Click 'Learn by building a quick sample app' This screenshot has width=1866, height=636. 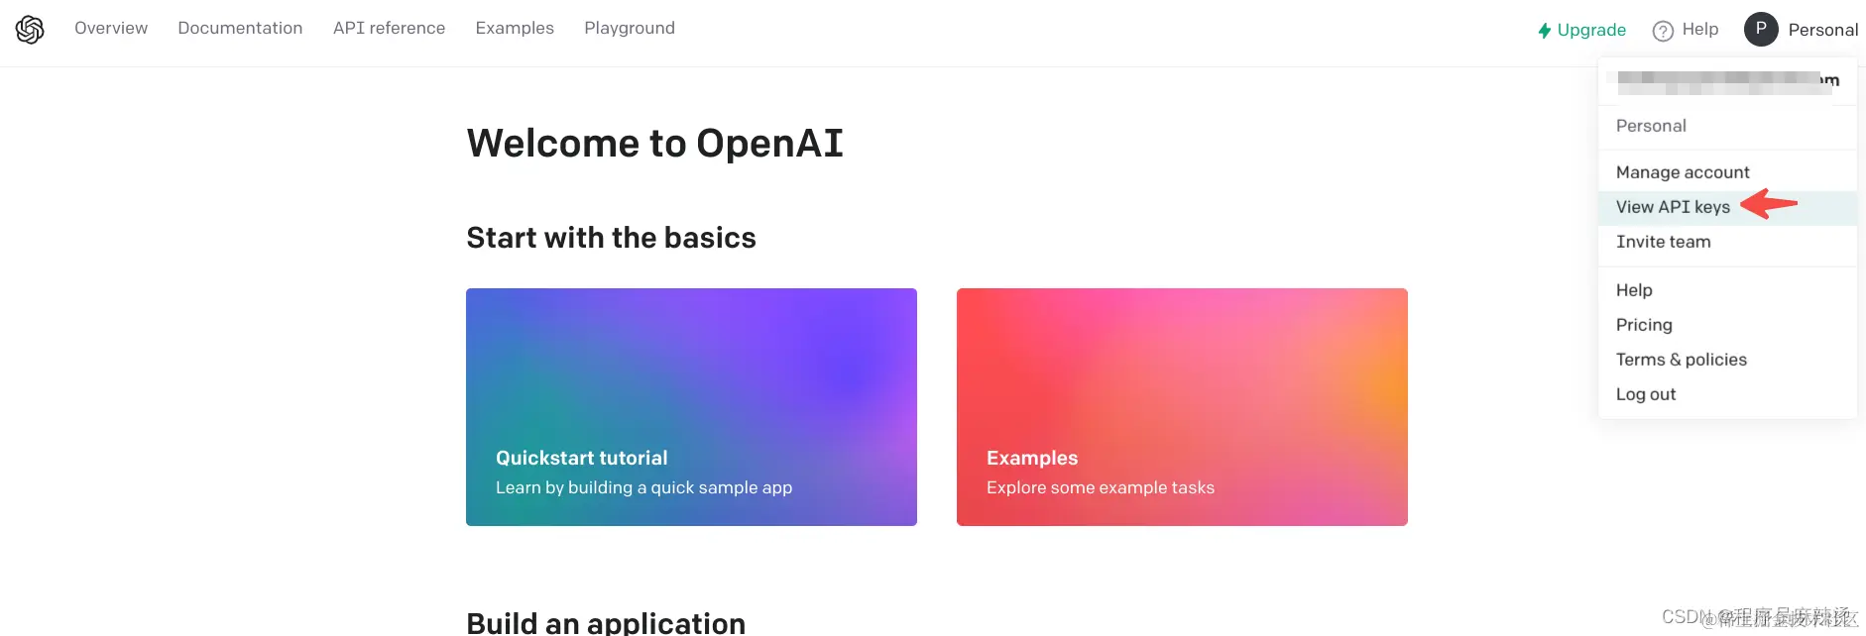coord(643,487)
